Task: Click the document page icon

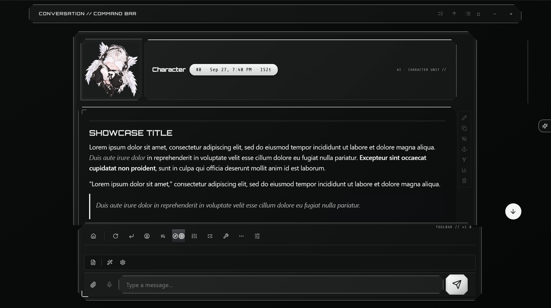Action: point(93,263)
